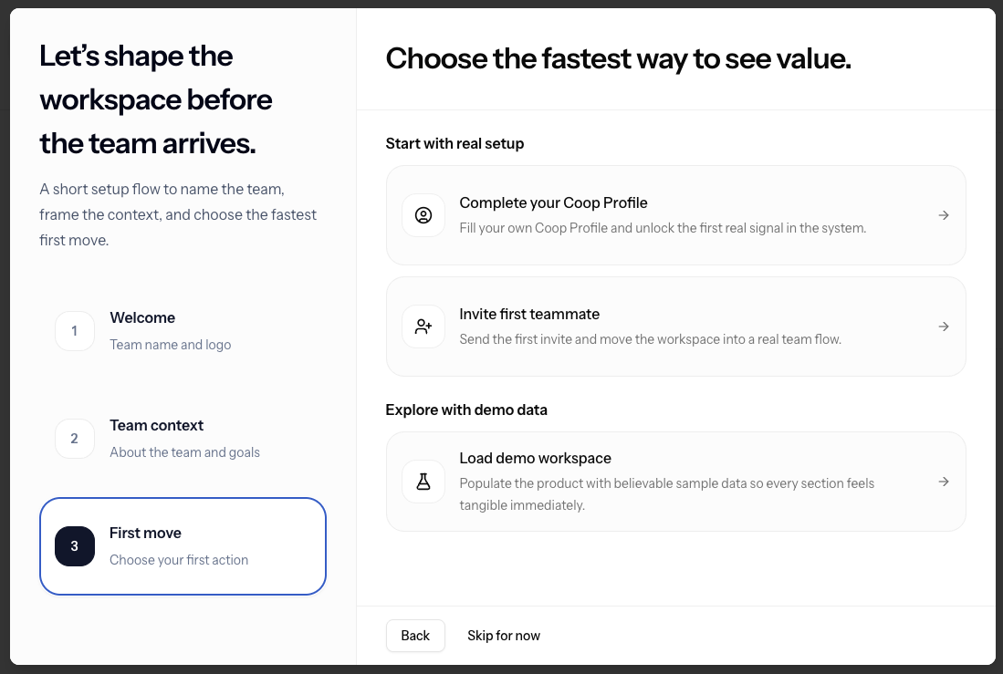Click the flask icon on Load demo workspace
Image resolution: width=1003 pixels, height=674 pixels.
click(x=423, y=482)
